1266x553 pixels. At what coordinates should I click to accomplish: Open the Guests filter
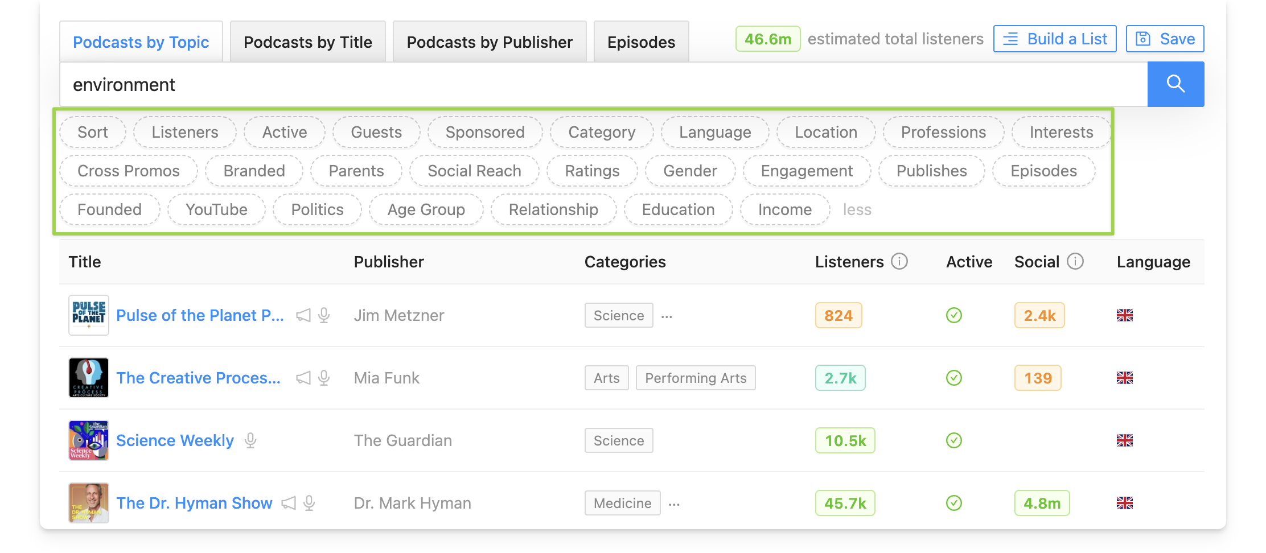tap(376, 132)
